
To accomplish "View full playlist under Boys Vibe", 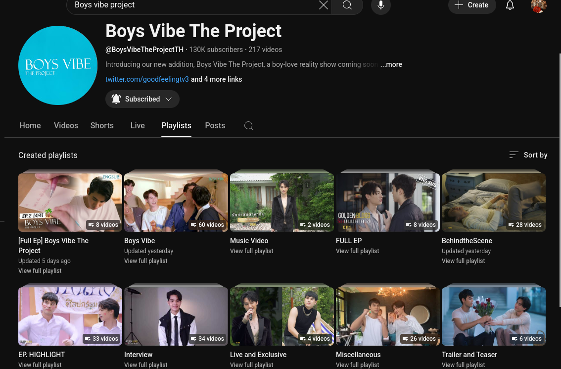I will pos(145,261).
